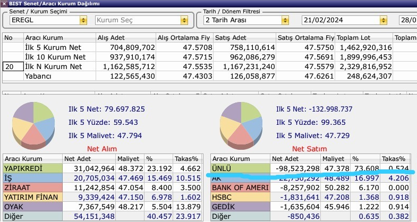Select the Yabancı row
The image size is (417, 222).
pos(209,76)
